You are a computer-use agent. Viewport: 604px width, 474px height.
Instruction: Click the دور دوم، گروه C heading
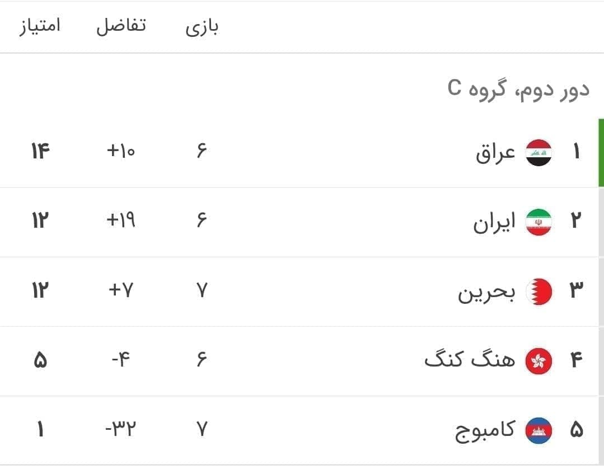(x=518, y=88)
